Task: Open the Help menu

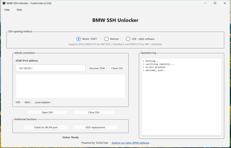Action: click(7, 10)
